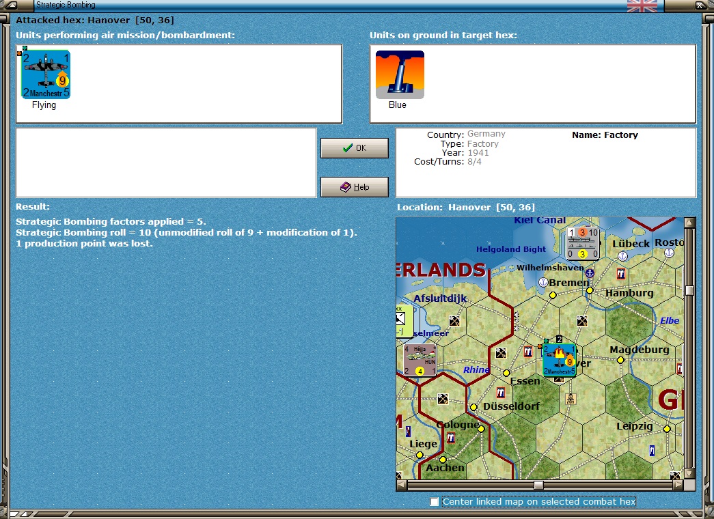Click the yellow city dot at Essen
Image resolution: width=714 pixels, height=519 pixels.
pyautogui.click(x=506, y=373)
